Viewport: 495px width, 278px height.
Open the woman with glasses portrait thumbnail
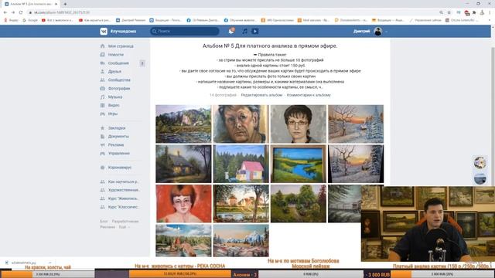point(299,124)
